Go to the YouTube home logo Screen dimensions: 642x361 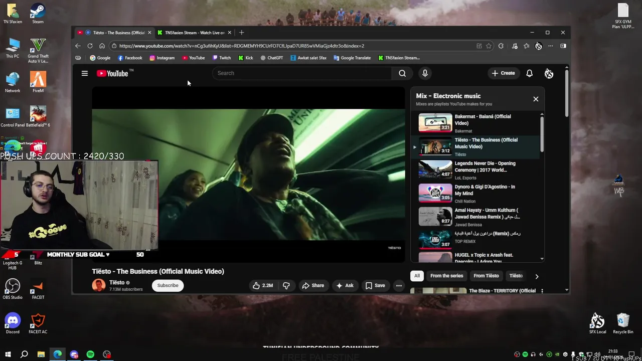pos(113,73)
